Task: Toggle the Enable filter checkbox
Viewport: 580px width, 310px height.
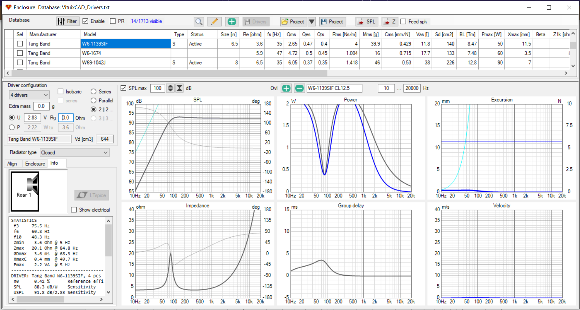Action: tap(86, 21)
